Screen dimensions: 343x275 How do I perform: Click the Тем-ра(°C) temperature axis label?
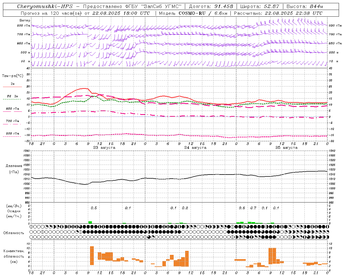coord(13,76)
